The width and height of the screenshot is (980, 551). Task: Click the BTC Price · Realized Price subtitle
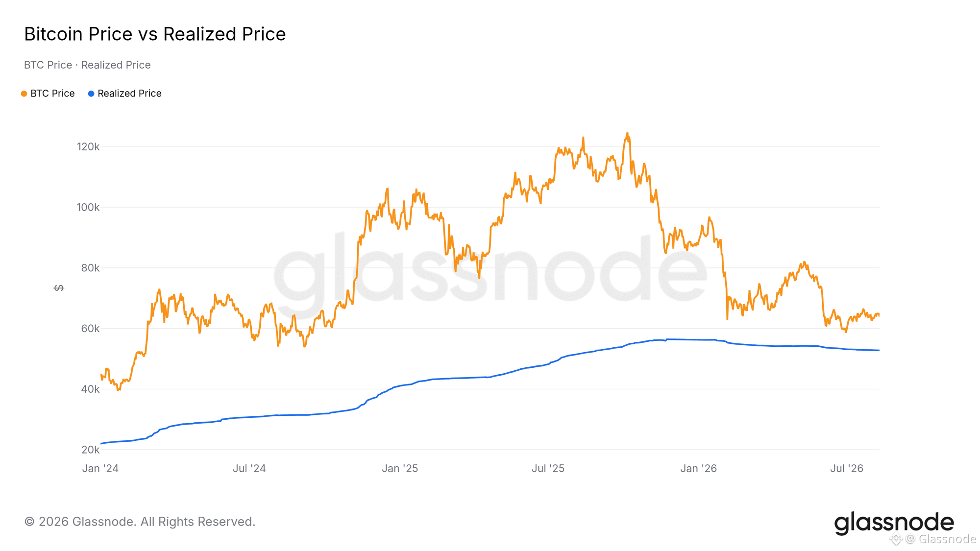coord(87,65)
